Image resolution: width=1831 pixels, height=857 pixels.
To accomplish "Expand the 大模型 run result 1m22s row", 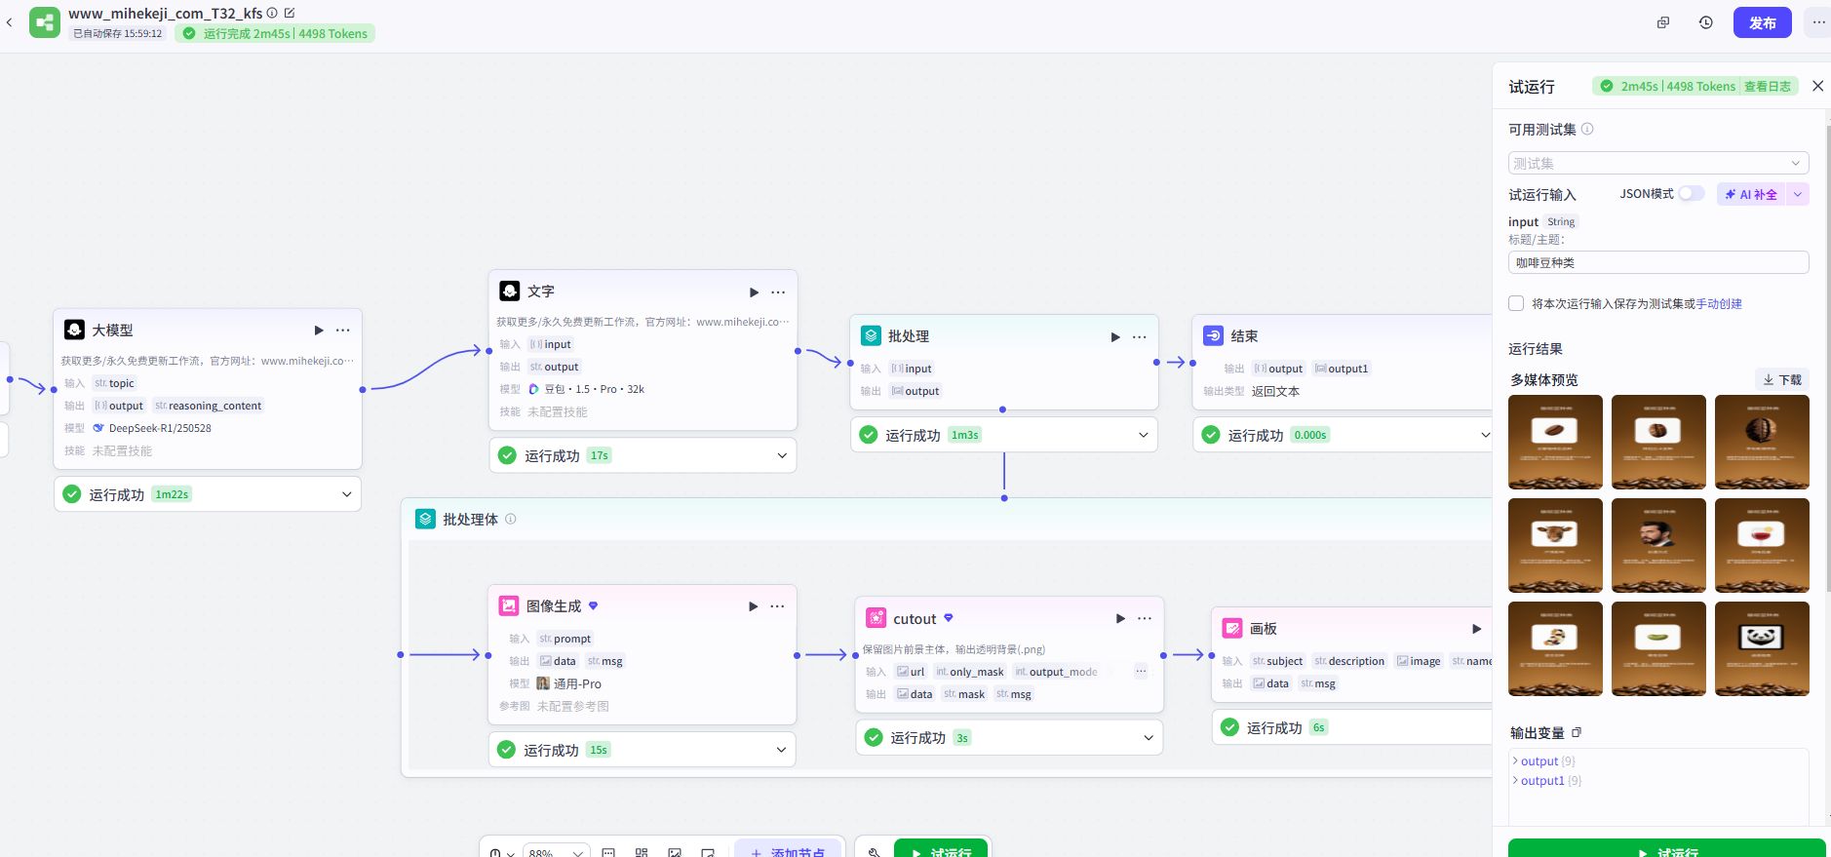I will [x=346, y=494].
